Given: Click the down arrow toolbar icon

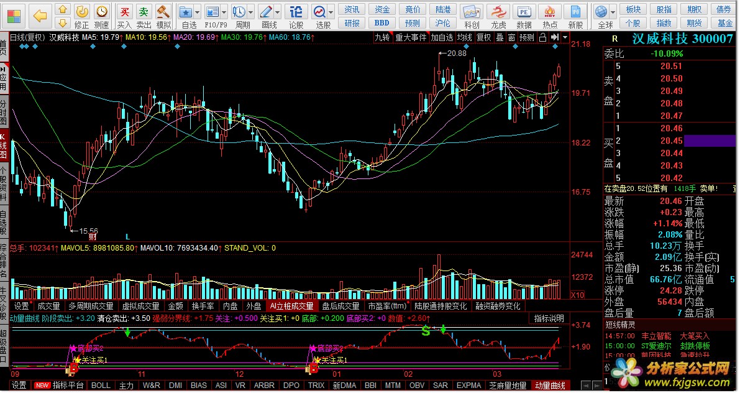Looking at the screenshot, I should [x=63, y=22].
